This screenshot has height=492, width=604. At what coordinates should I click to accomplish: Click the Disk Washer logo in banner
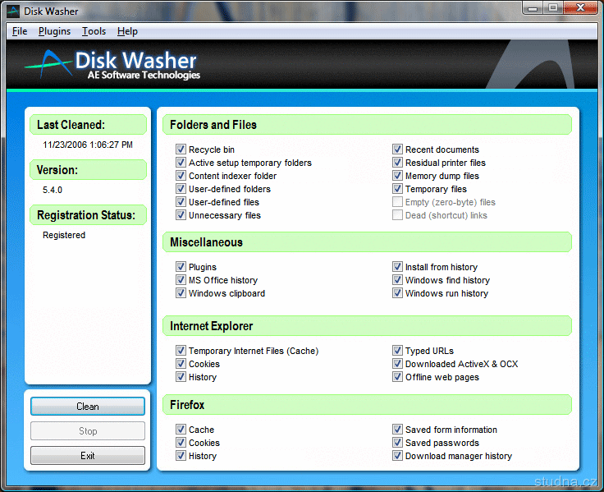(x=112, y=64)
